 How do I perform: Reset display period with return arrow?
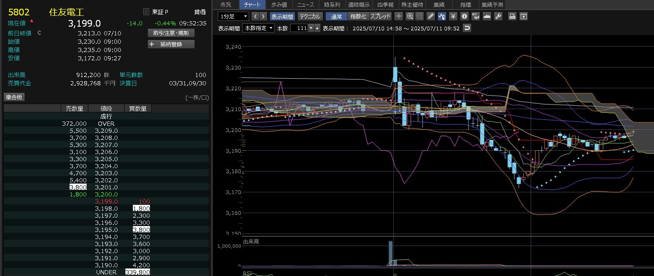click(x=467, y=28)
